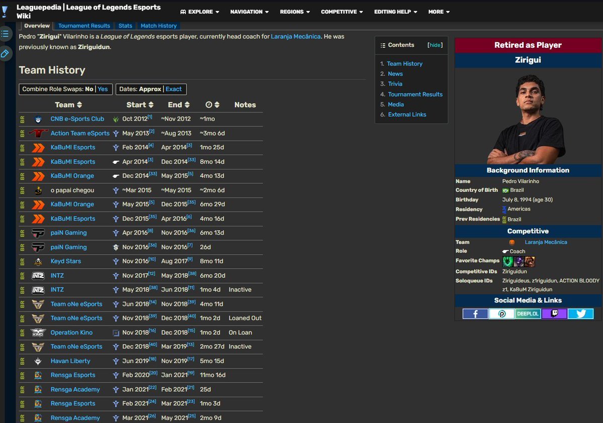Switch to the Stats tab
Screen dimensions: 603x423
125,26
